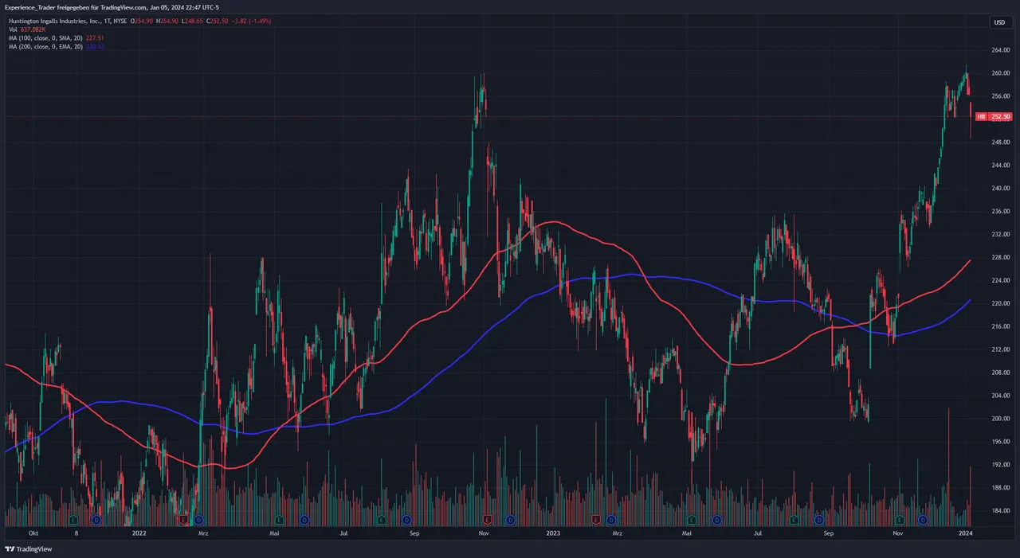
Task: Click the 200.00 price axis label
Action: pyautogui.click(x=1000, y=419)
